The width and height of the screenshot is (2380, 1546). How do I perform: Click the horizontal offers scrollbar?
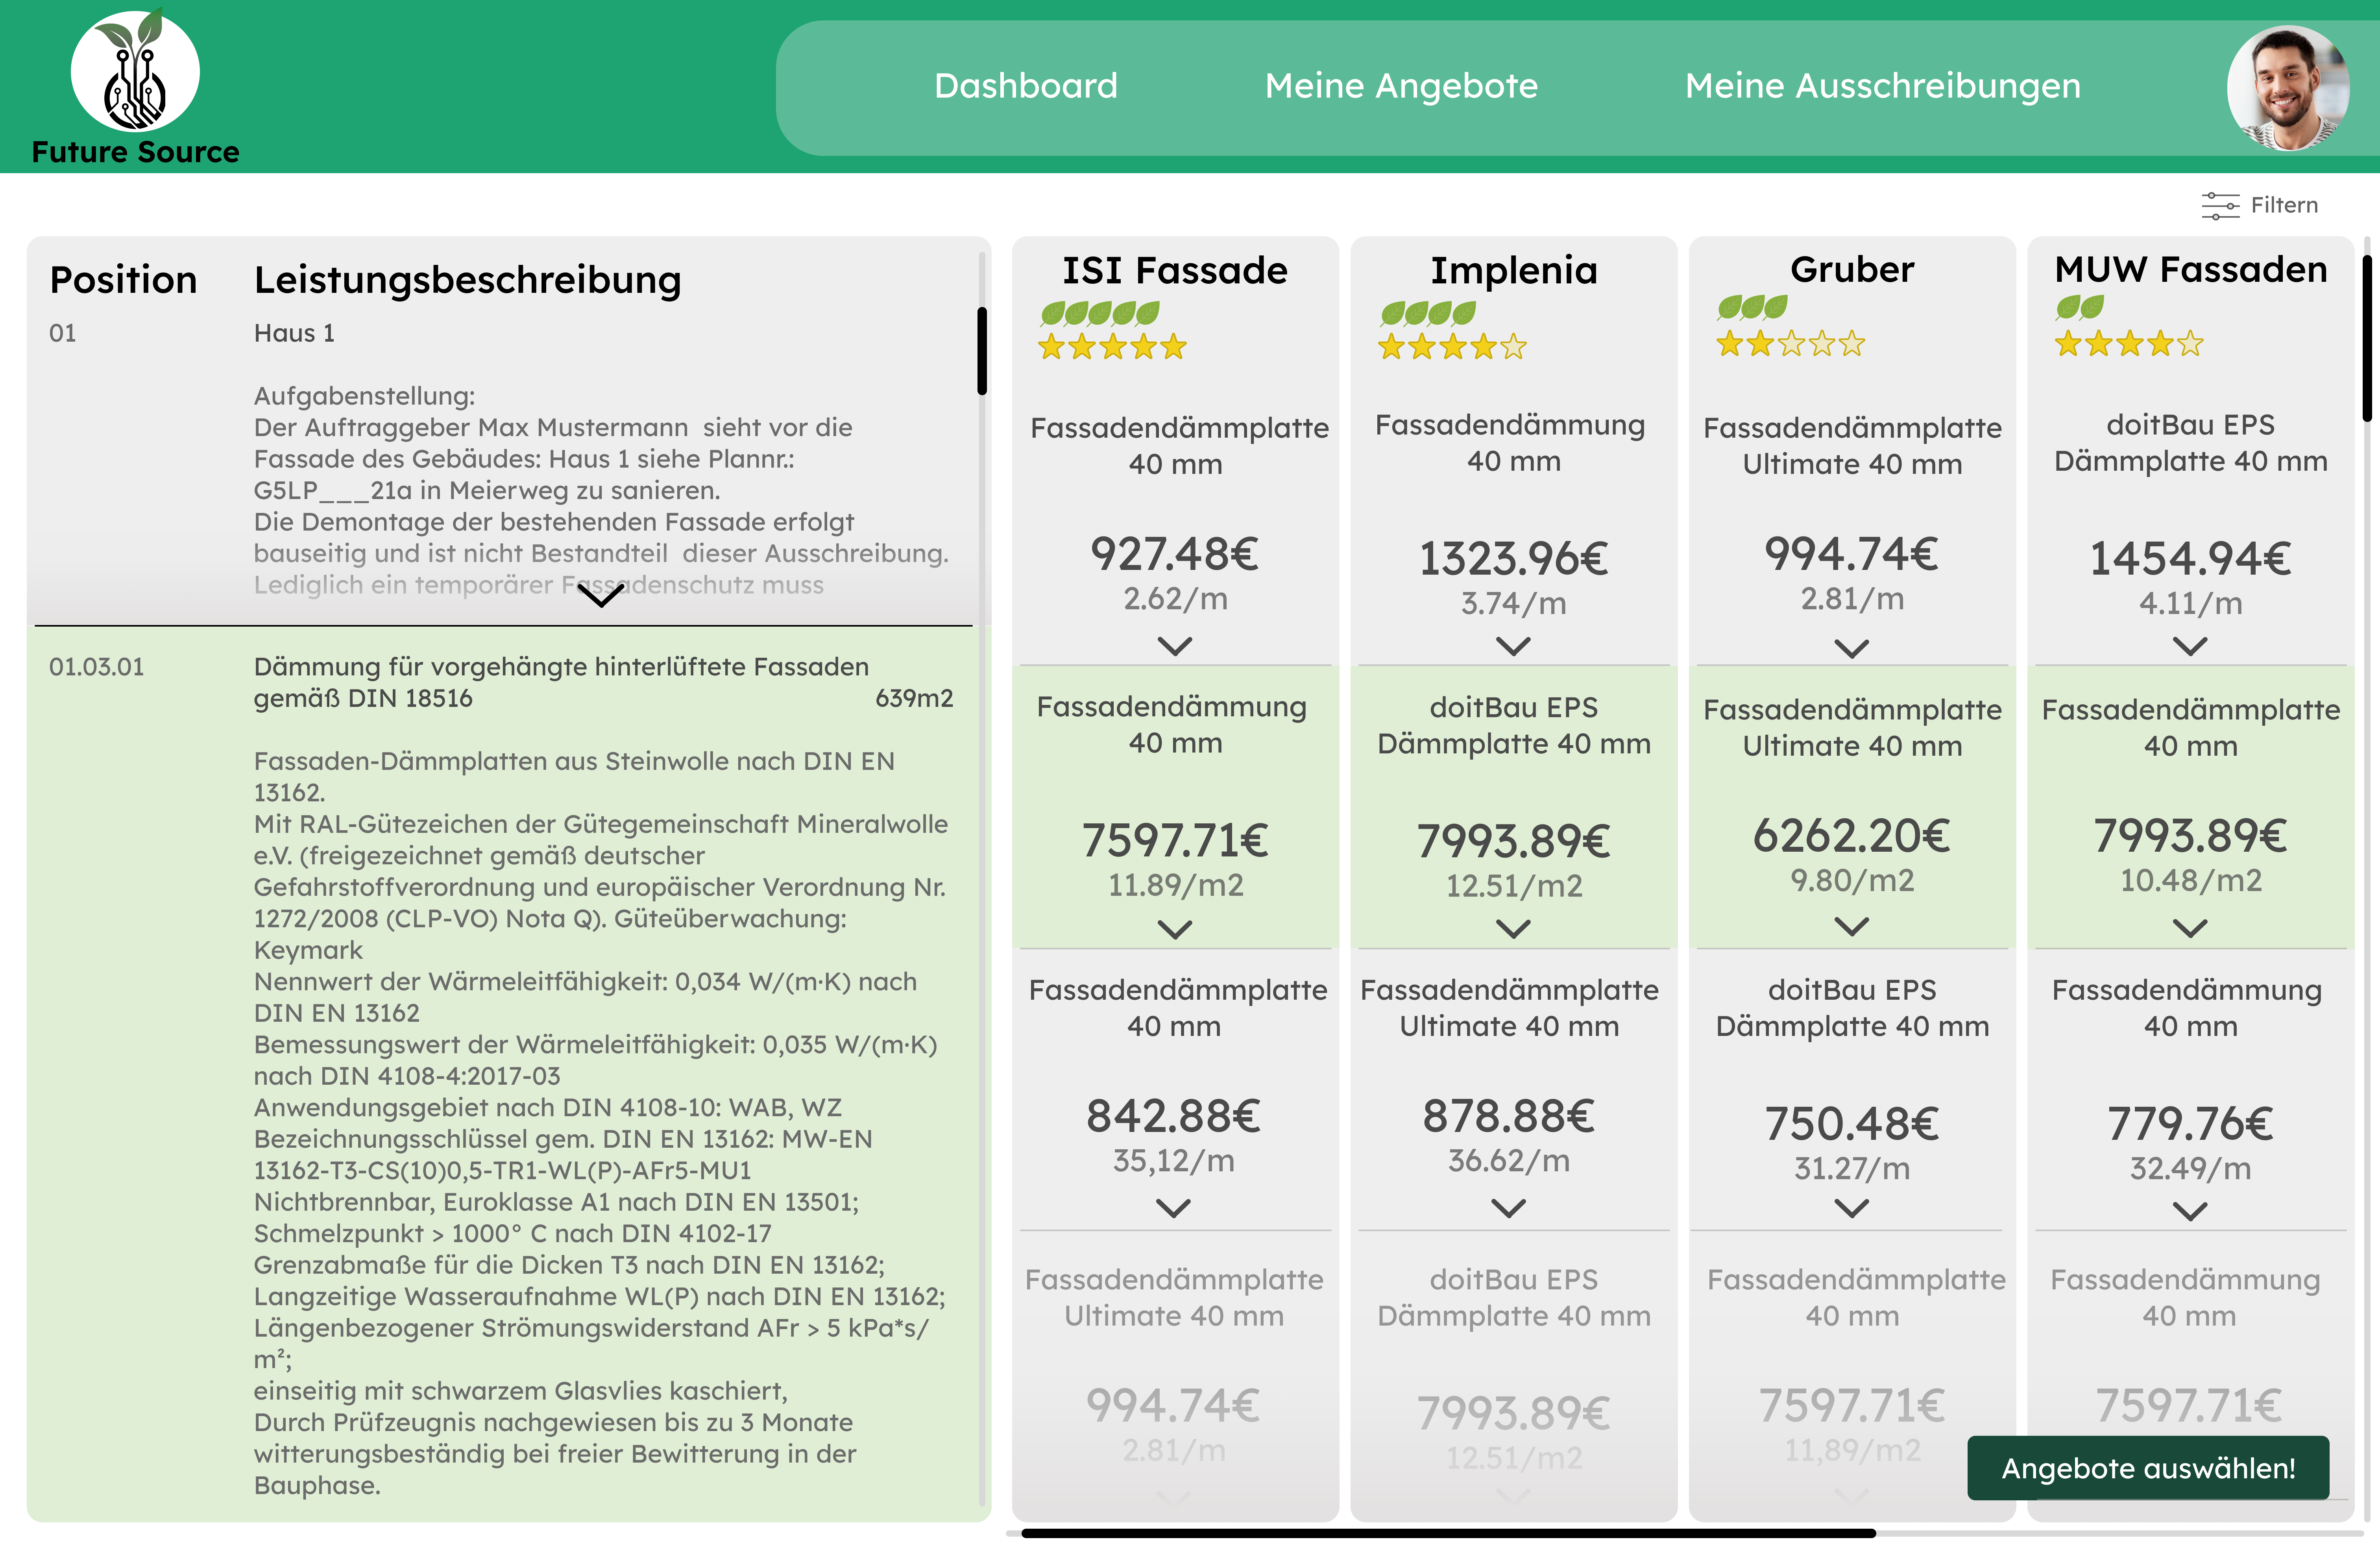click(1448, 1533)
